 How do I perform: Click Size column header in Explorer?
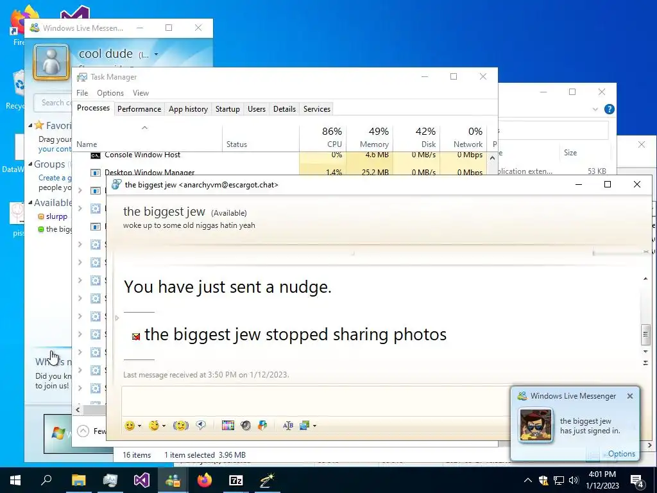click(x=570, y=153)
